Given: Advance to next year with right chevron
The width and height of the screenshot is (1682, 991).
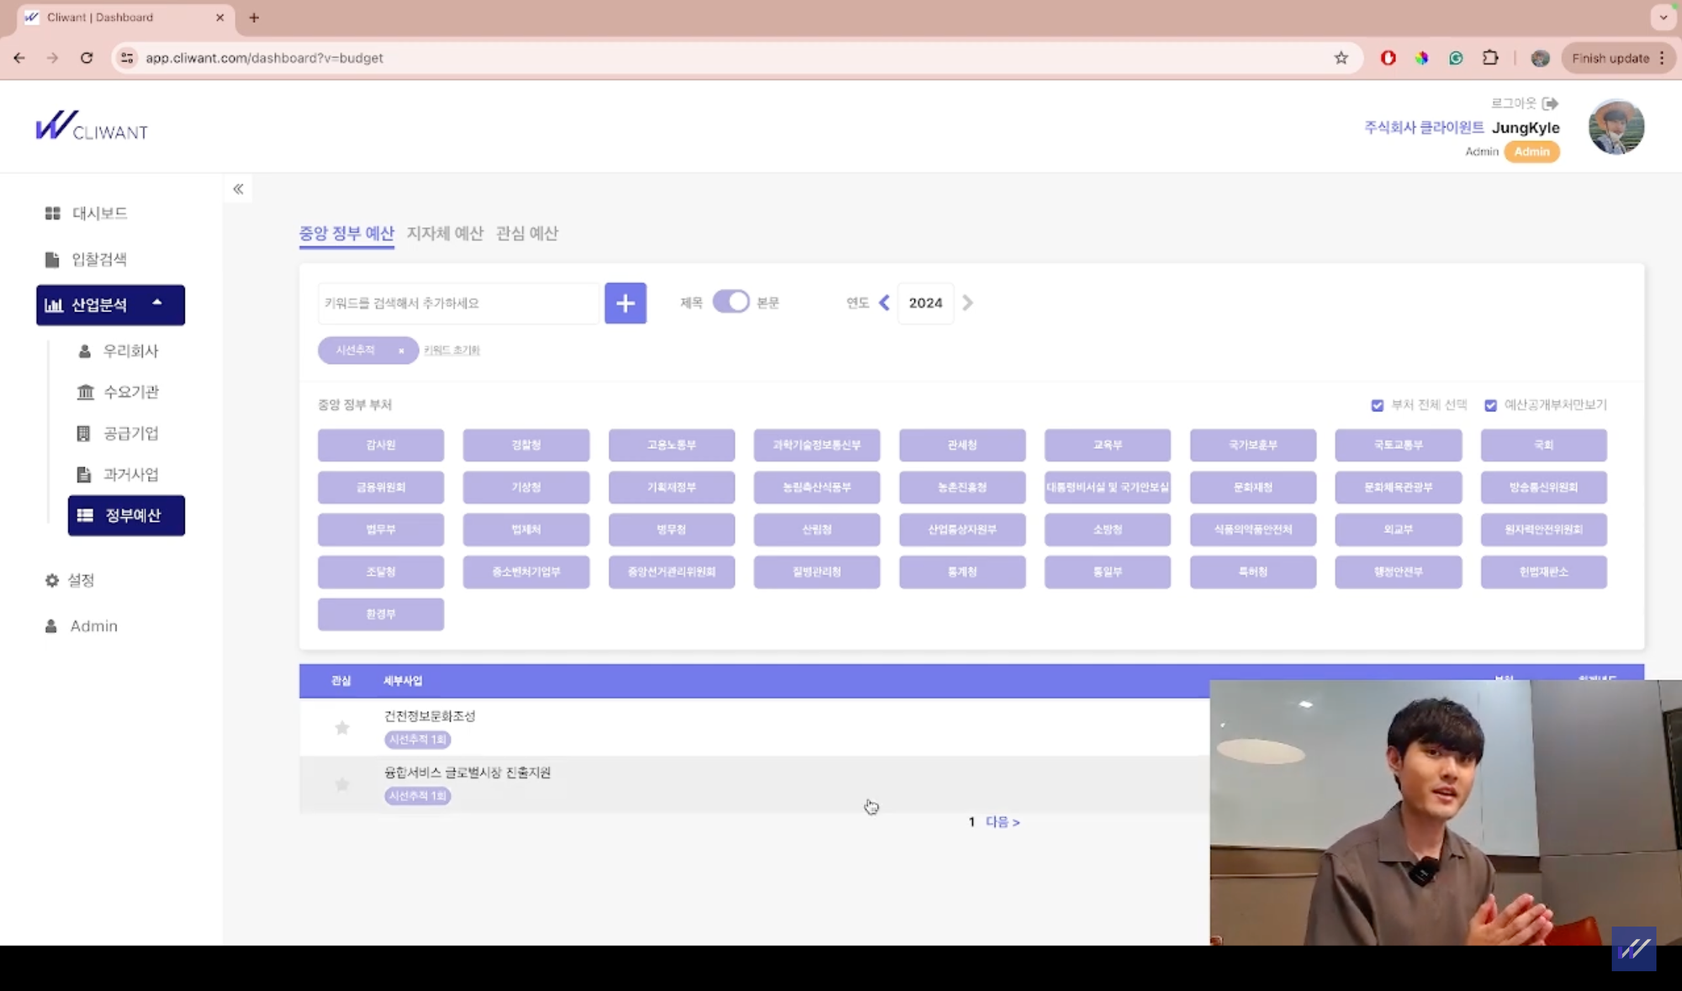Looking at the screenshot, I should click(x=967, y=303).
